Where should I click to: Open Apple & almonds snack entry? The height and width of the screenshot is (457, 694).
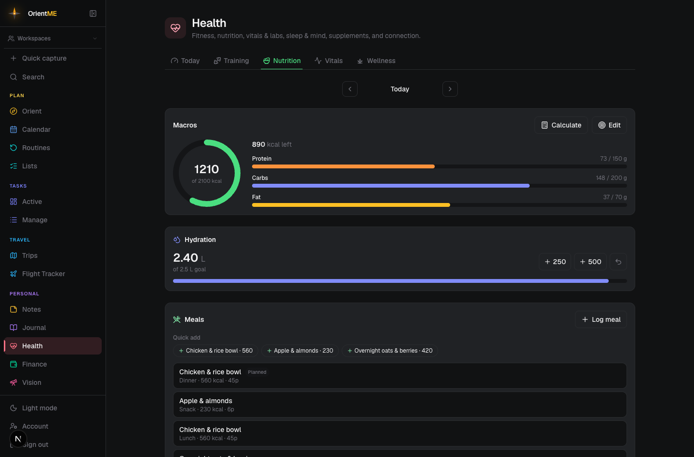(x=400, y=405)
